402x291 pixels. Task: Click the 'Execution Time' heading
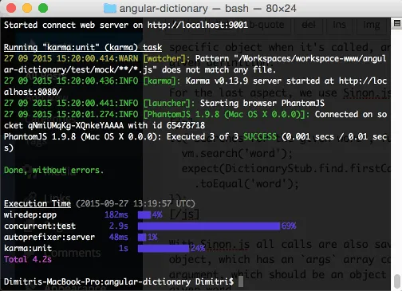click(37, 203)
